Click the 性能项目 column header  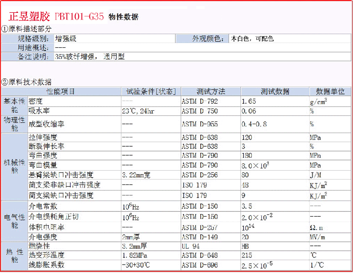[x=61, y=92]
